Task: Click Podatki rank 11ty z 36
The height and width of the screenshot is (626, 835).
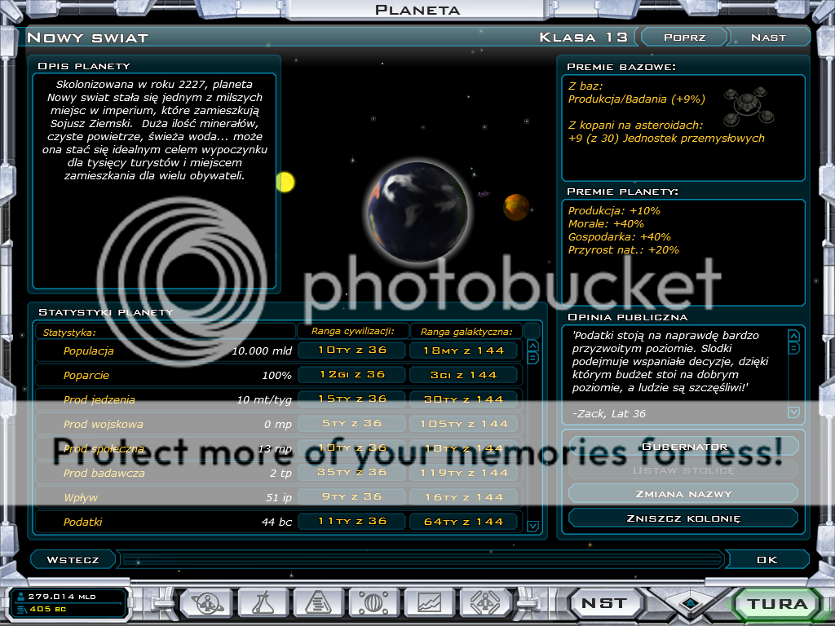Action: click(x=352, y=522)
